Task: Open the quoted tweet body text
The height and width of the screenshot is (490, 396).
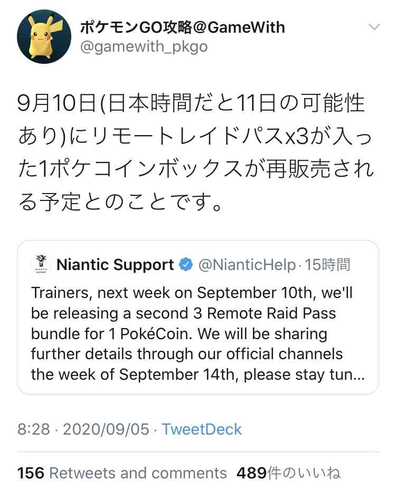Action: click(x=190, y=332)
